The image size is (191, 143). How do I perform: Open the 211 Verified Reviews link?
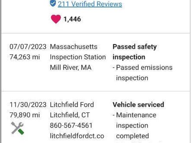(90, 4)
